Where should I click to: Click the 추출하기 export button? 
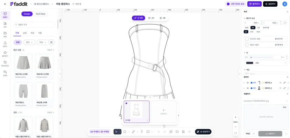(x=270, y=133)
